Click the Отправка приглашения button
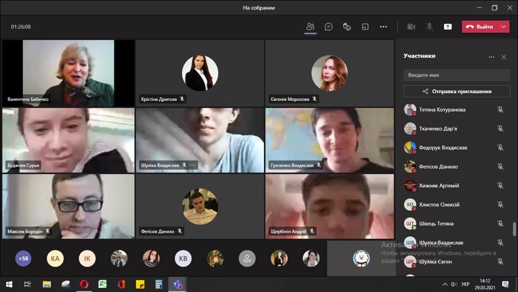 tap(456, 92)
